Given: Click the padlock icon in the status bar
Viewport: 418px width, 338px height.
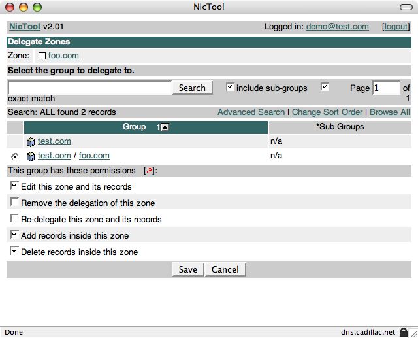Looking at the screenshot, I should [x=404, y=332].
